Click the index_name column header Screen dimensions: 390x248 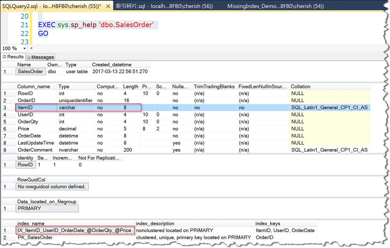(x=75, y=223)
